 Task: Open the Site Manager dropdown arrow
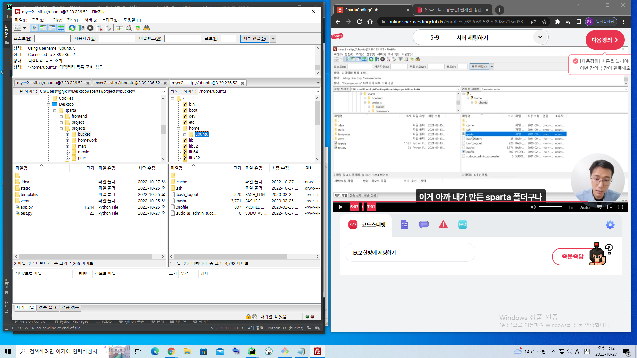(24, 28)
